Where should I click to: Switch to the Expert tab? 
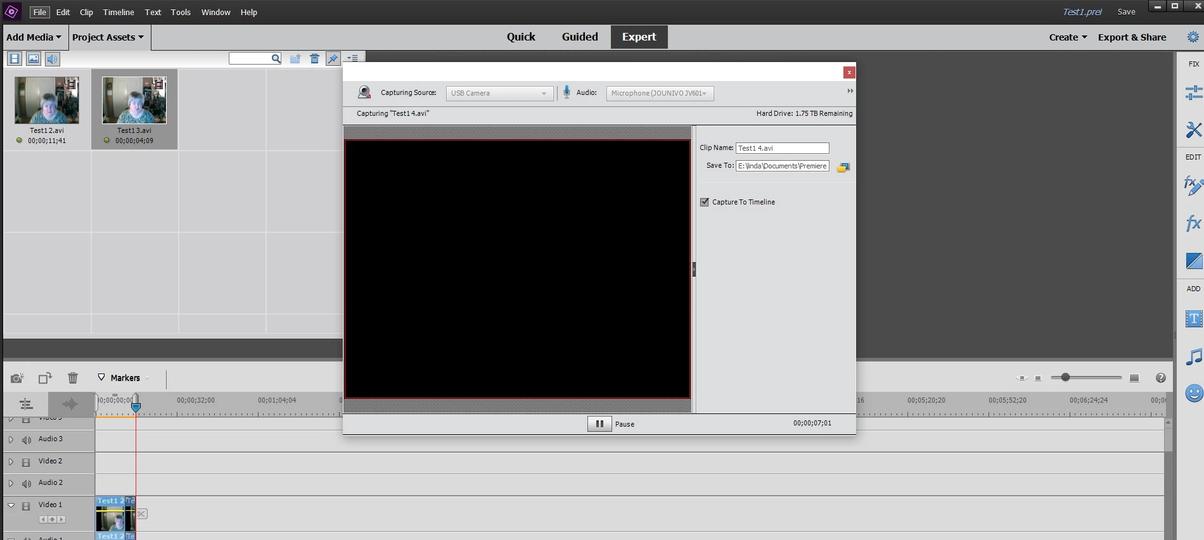click(x=639, y=37)
